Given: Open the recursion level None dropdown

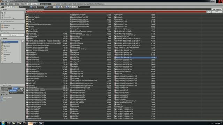Looking at the screenshot, I should click(24, 7).
